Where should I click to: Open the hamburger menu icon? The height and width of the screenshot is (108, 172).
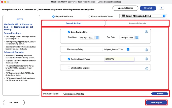[161, 8]
